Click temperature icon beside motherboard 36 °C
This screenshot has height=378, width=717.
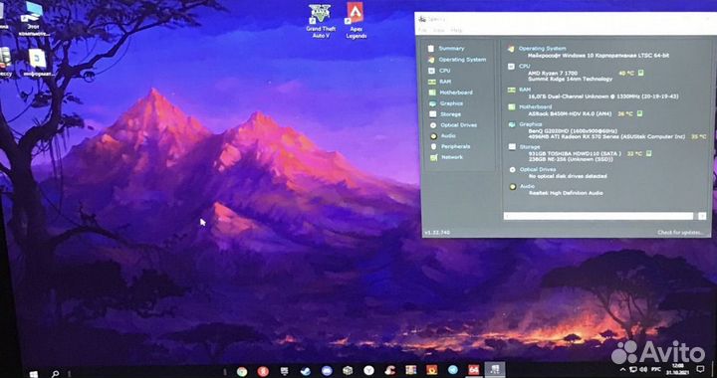tap(640, 113)
